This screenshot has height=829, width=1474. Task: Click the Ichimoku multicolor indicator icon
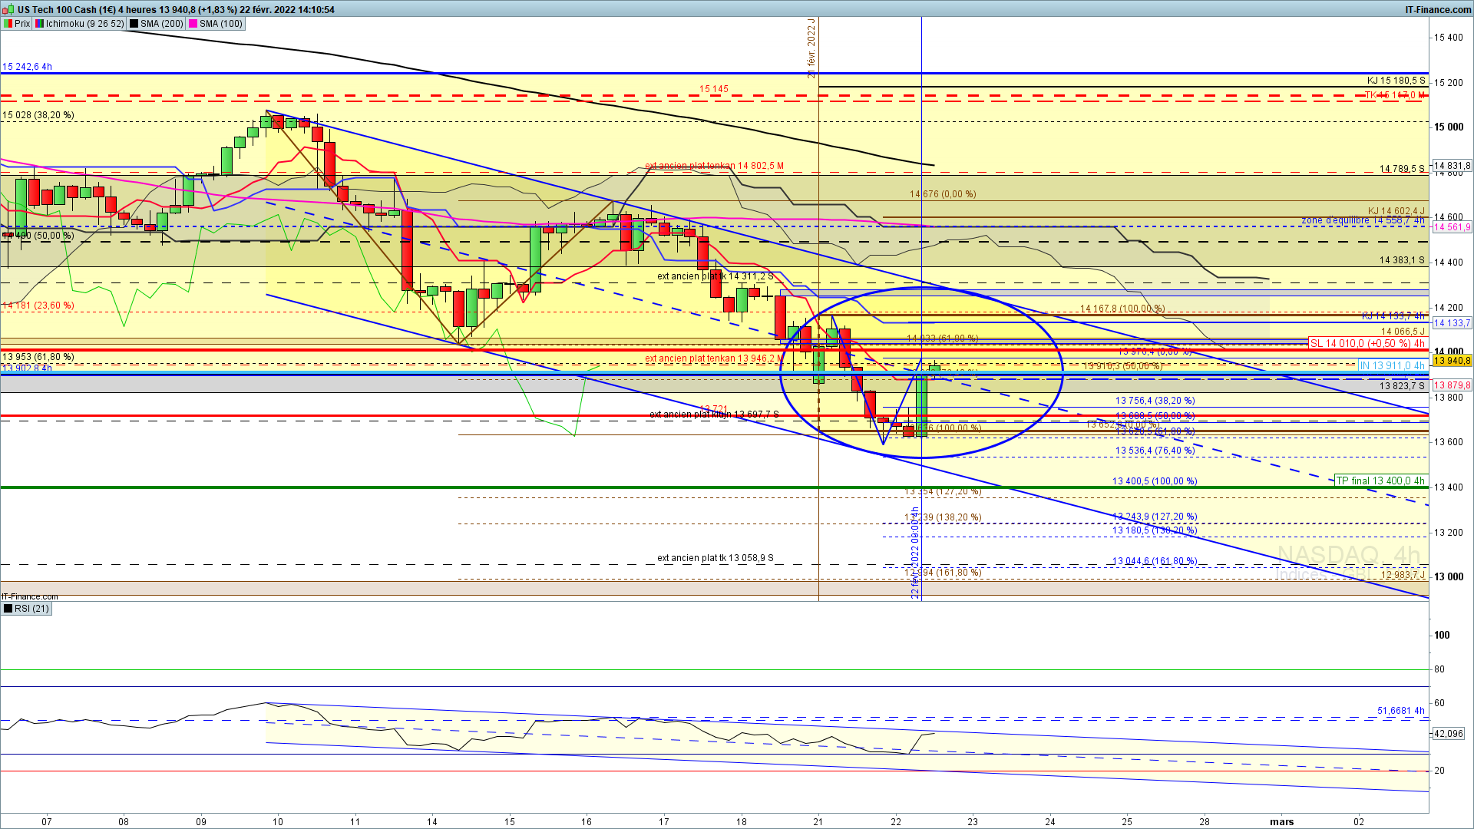pyautogui.click(x=40, y=24)
